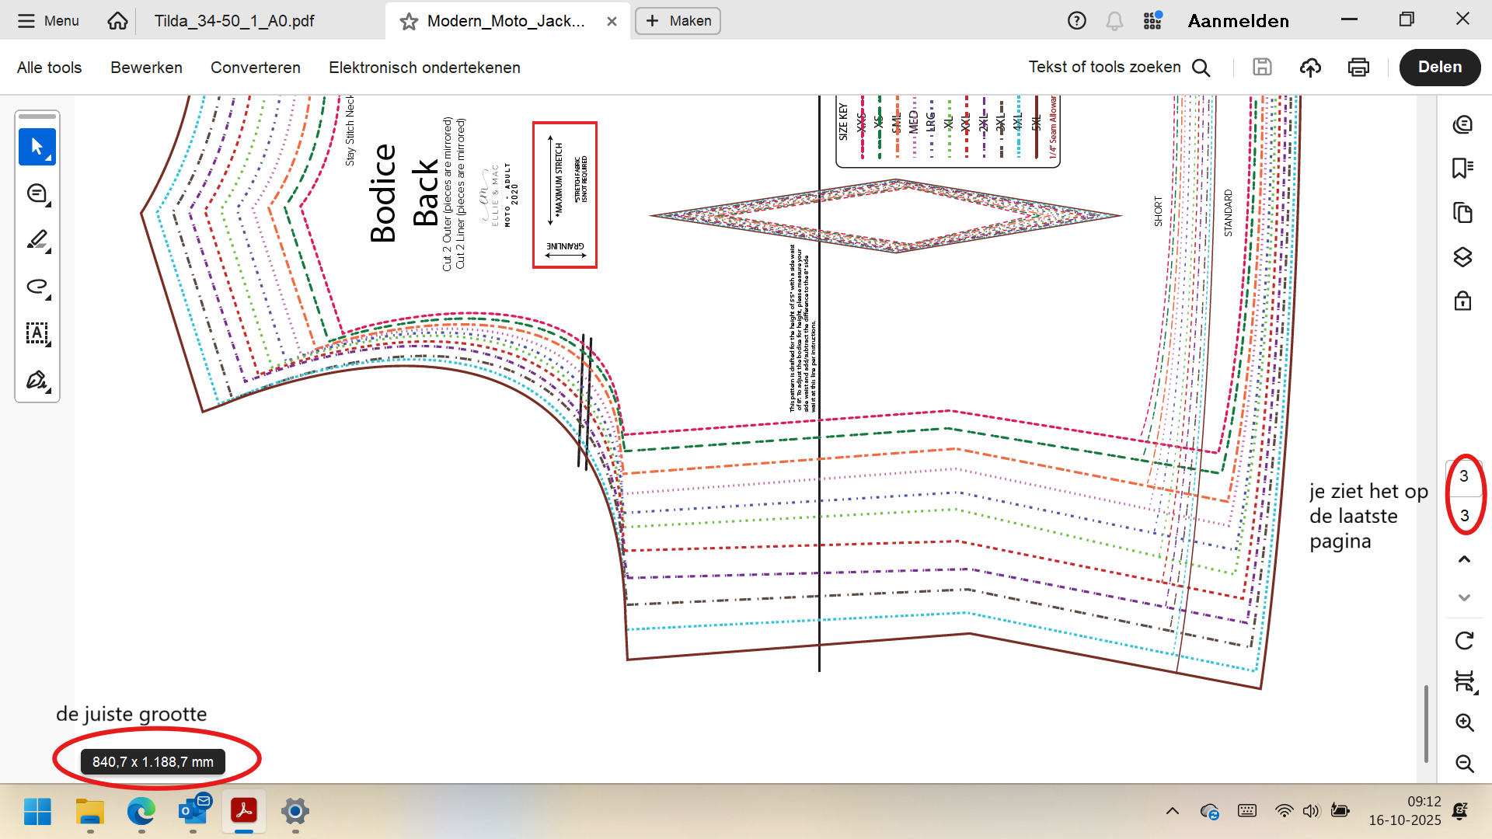Select the arrow selection tool

tap(37, 147)
